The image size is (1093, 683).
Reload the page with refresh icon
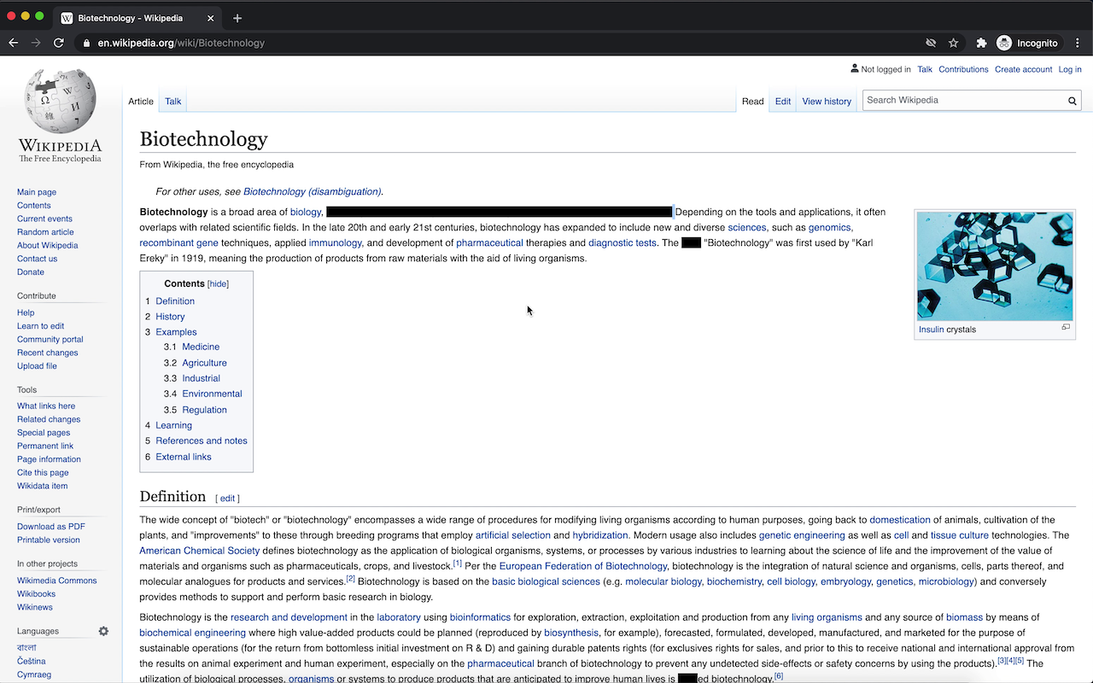pos(59,43)
